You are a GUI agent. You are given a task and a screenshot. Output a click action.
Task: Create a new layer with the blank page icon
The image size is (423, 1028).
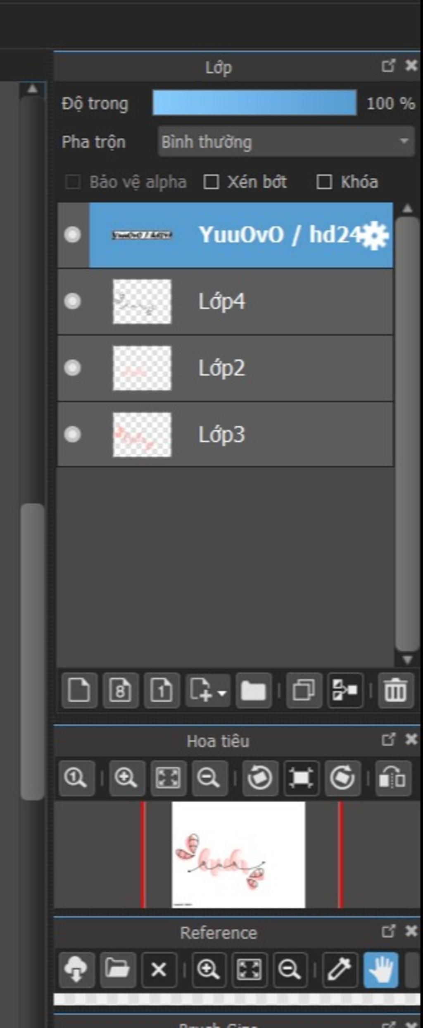79,690
